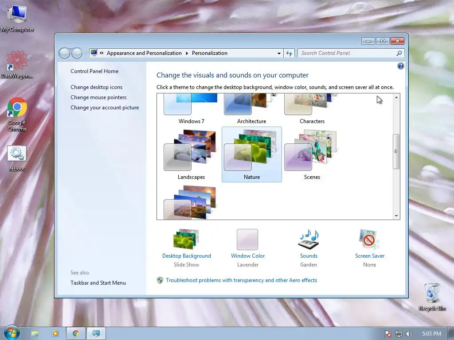Click the refresh button beside address bar

coord(289,53)
